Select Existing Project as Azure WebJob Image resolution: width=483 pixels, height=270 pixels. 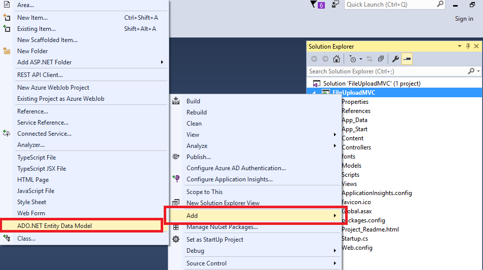click(x=61, y=99)
